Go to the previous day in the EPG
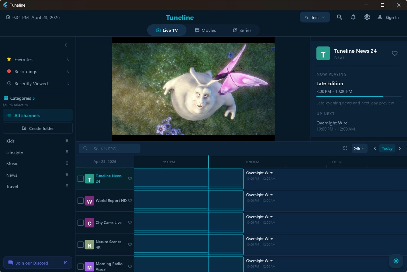Viewport: 407px width, 272px height. point(375,148)
